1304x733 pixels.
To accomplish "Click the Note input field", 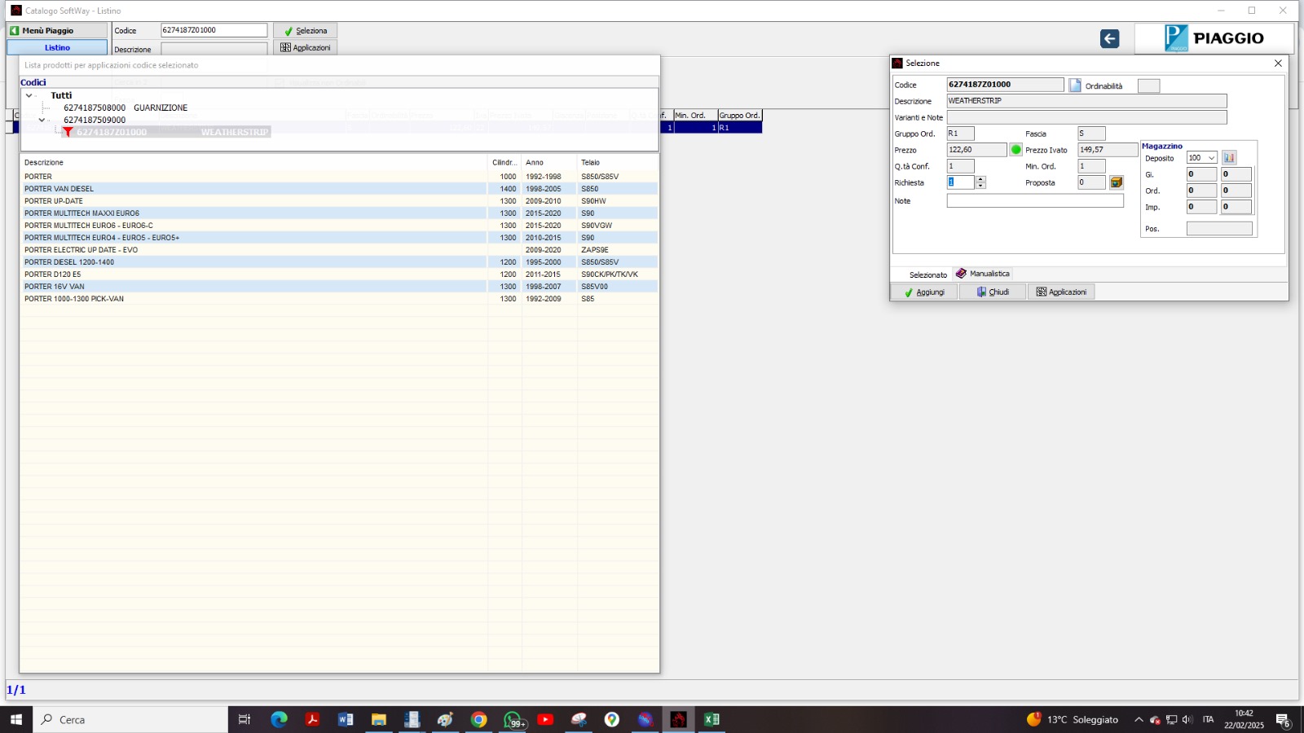I will [1034, 201].
